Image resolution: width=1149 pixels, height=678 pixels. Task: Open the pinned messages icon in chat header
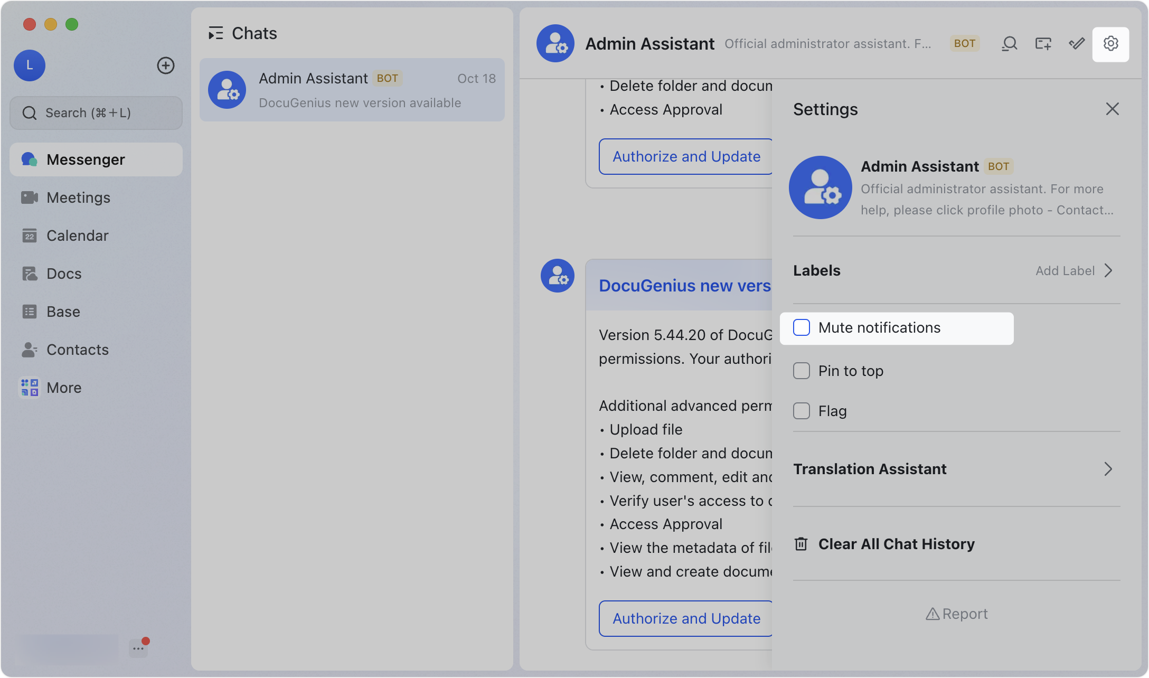coord(1077,44)
